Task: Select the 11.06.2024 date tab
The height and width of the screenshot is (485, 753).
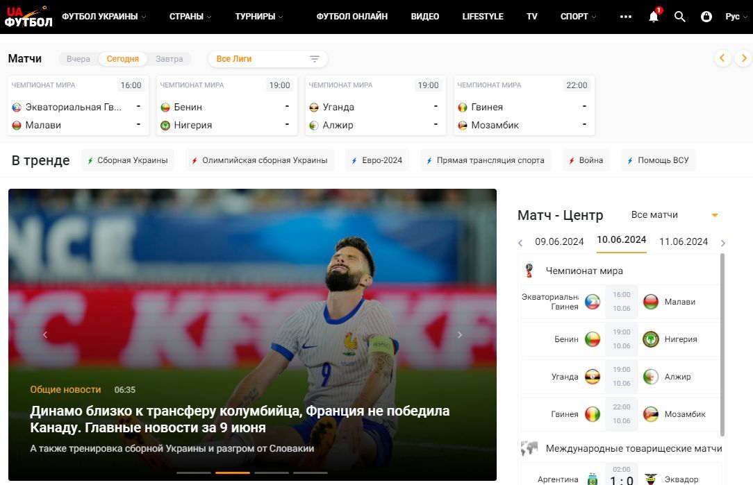Action: (684, 241)
